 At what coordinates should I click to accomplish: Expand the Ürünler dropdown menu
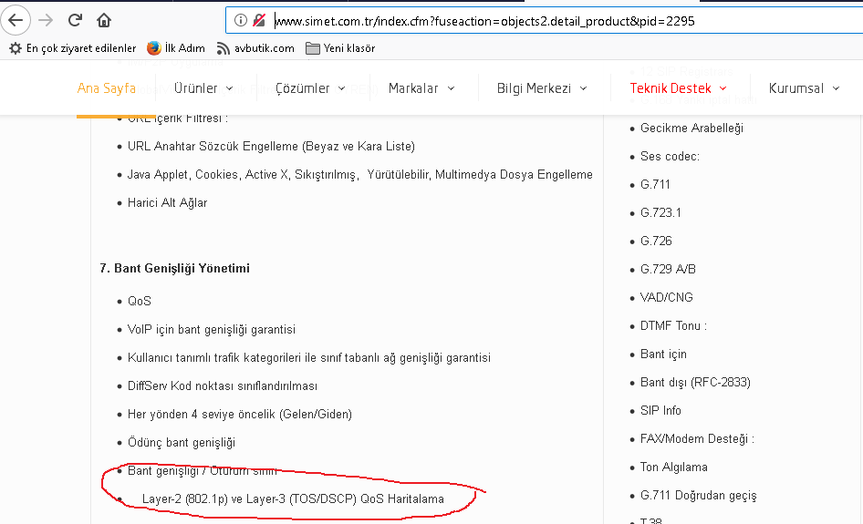click(203, 88)
